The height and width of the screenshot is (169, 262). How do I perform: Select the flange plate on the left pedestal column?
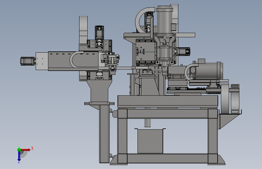point(99,103)
